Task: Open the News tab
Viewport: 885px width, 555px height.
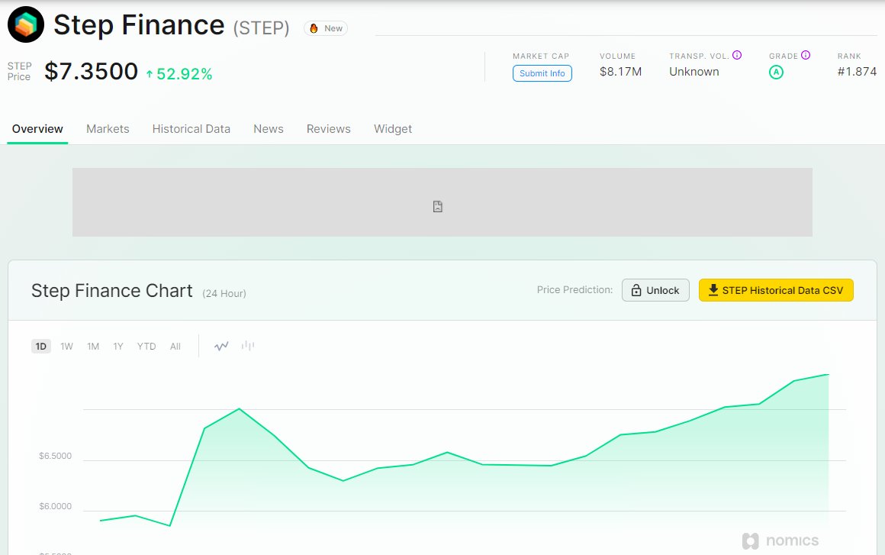Action: 268,129
